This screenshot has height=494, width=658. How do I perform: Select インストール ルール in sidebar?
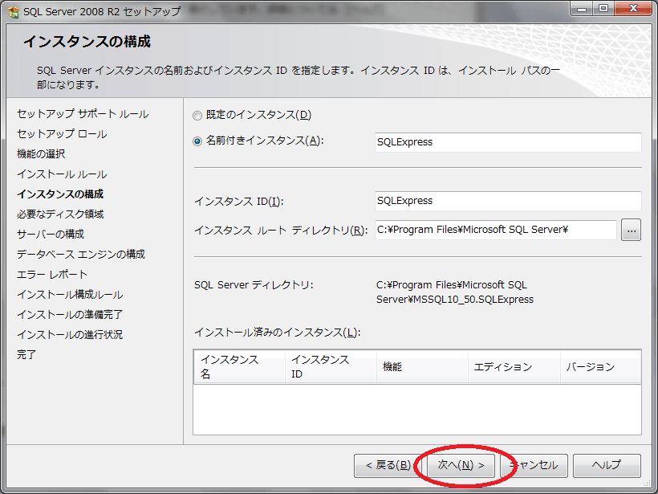point(62,174)
